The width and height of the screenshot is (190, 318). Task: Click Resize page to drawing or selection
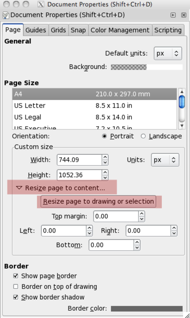click(98, 201)
